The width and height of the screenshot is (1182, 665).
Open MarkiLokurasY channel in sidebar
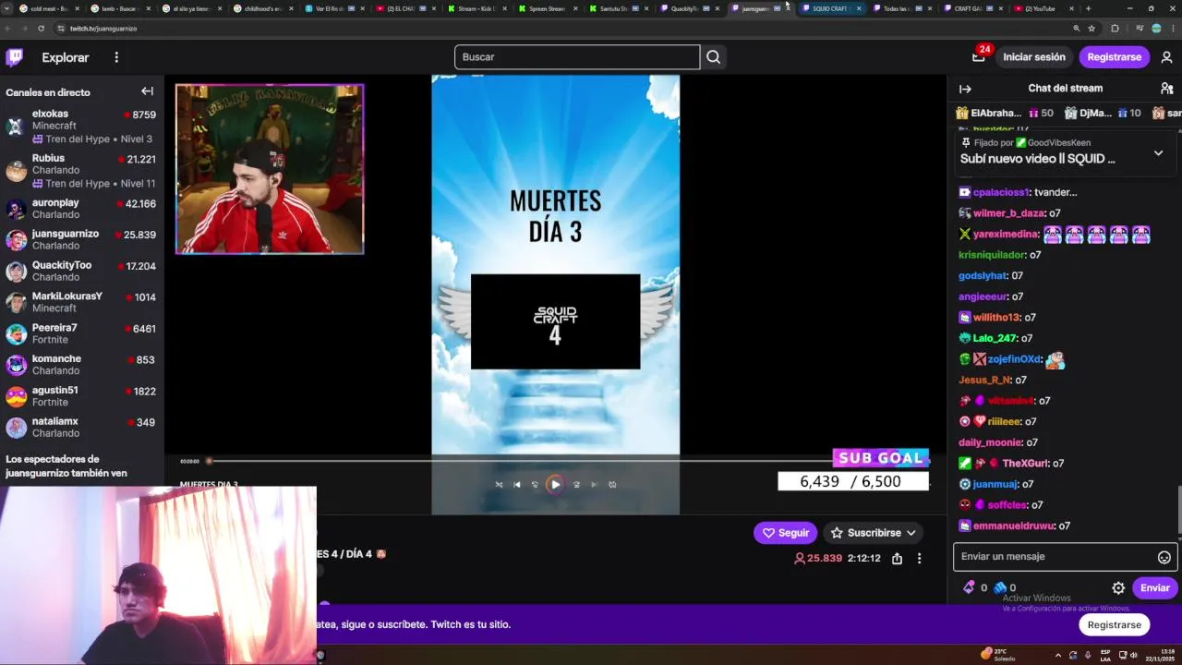click(81, 302)
